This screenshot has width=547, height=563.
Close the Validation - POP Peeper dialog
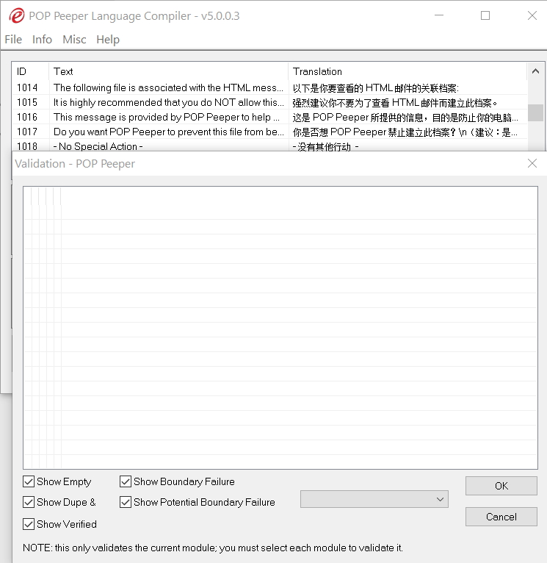pyautogui.click(x=532, y=163)
